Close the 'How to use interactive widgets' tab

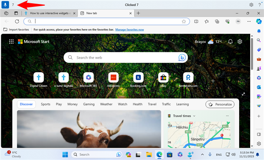click(74, 13)
